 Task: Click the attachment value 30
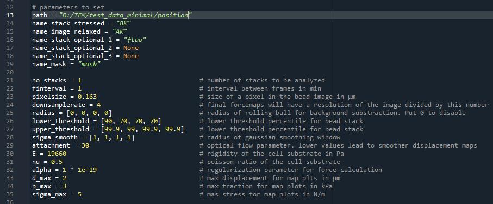tap(85, 145)
